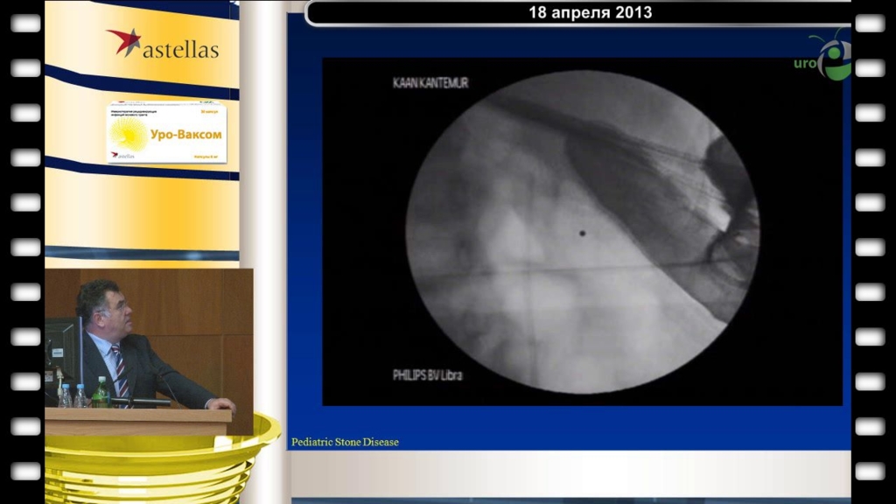
Task: Click the black dot marker on the X-ray
Action: click(x=582, y=233)
